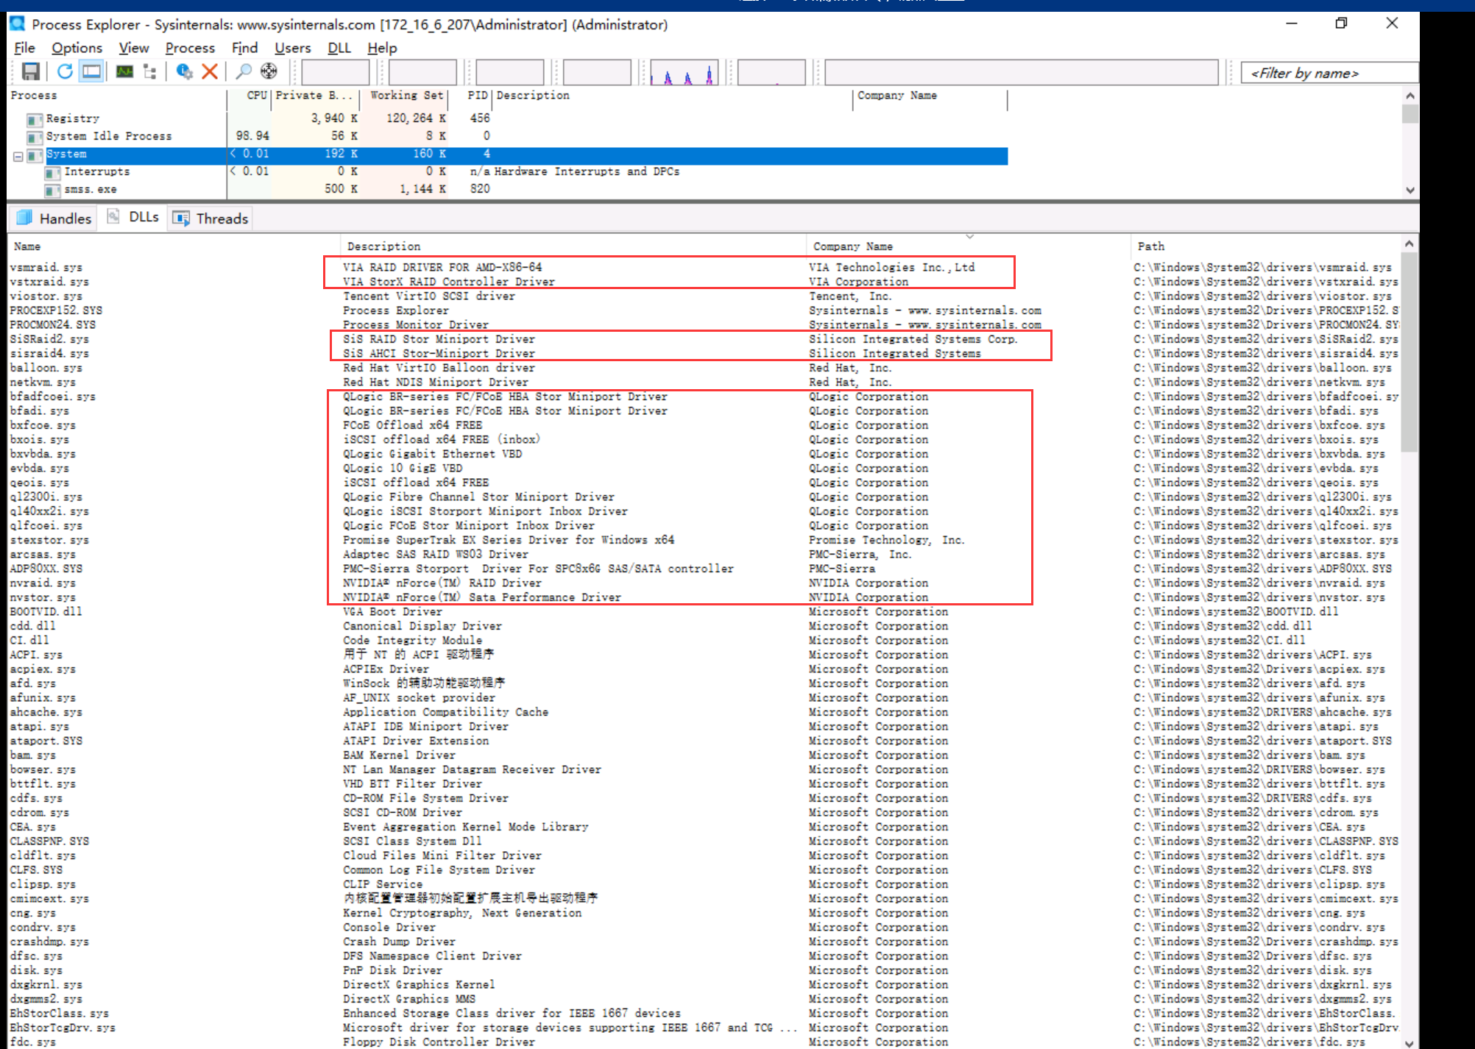Image resolution: width=1475 pixels, height=1049 pixels.
Task: Select the SiSRaid2.sys row
Action: coord(704,339)
